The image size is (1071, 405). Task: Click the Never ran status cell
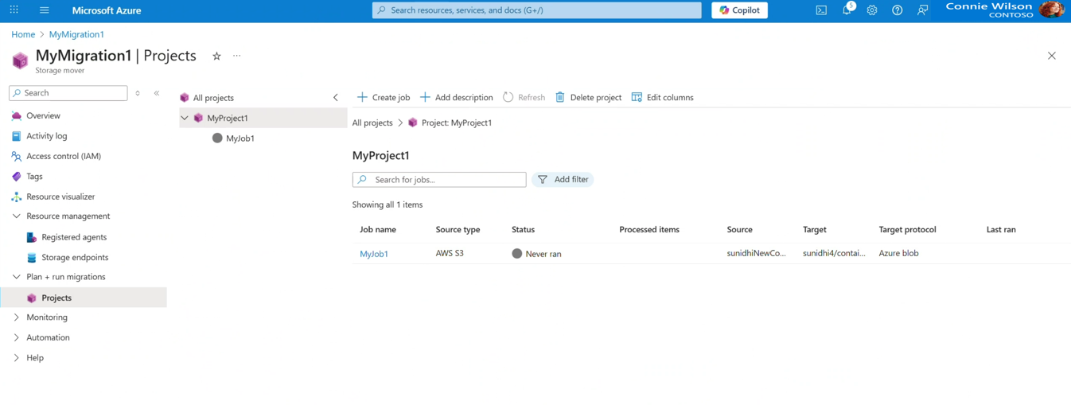tap(537, 254)
